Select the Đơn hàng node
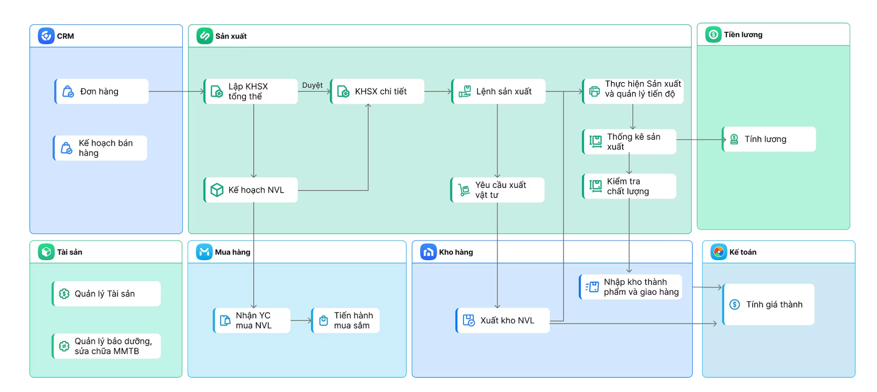Viewport: 877px width, 392px height. click(x=102, y=92)
